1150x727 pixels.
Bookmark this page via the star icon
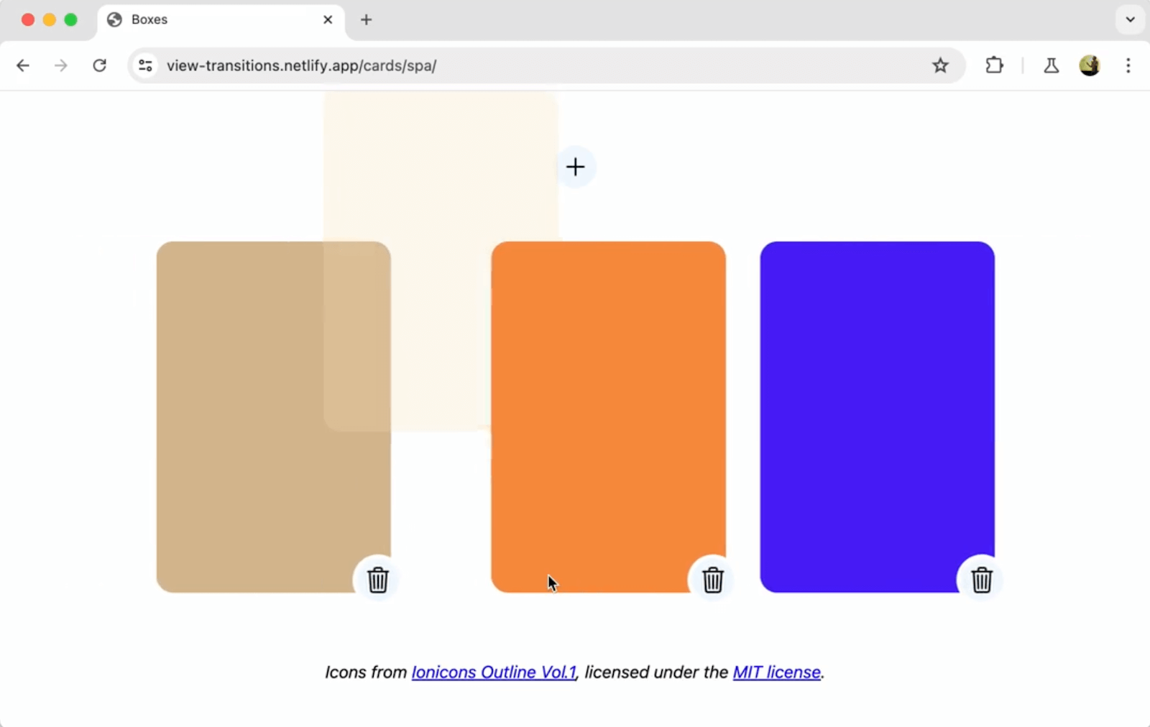(x=940, y=65)
